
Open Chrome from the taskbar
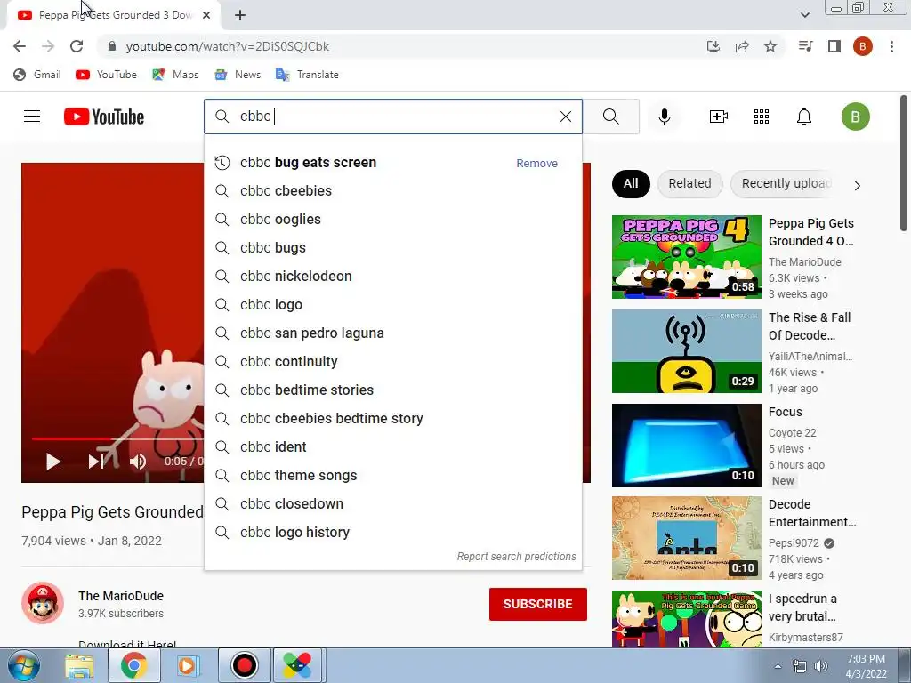(x=134, y=665)
